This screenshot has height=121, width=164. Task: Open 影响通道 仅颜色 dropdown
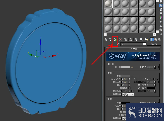128,94
